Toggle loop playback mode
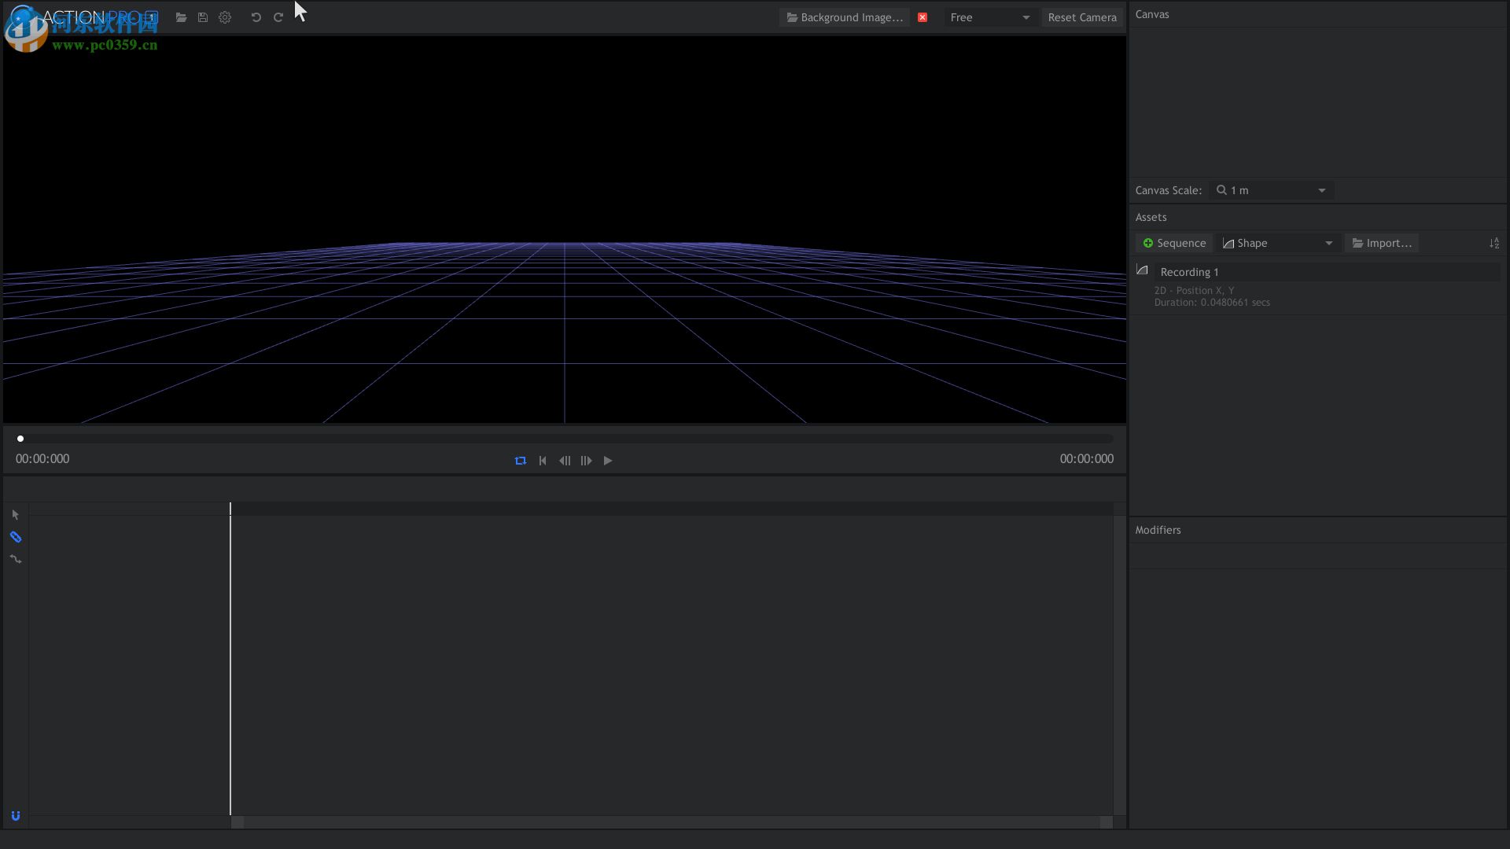 [x=520, y=461]
